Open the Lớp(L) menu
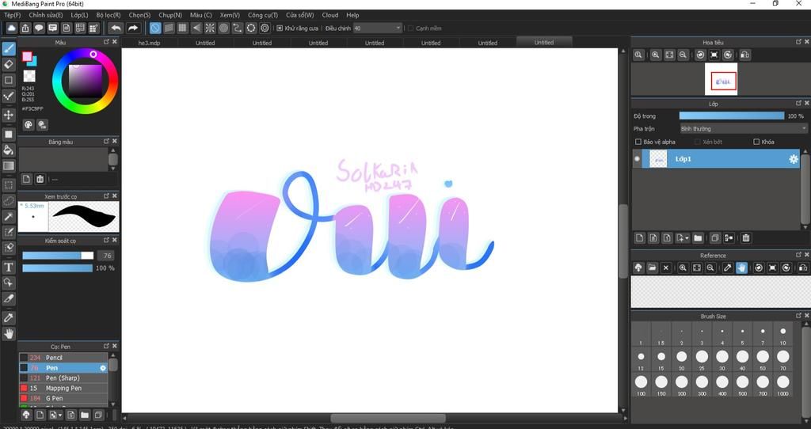The height and width of the screenshot is (429, 811). click(x=79, y=15)
